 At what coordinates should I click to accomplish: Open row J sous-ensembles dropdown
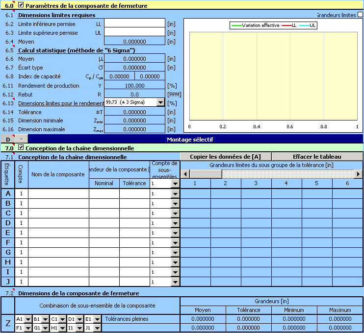point(175,282)
